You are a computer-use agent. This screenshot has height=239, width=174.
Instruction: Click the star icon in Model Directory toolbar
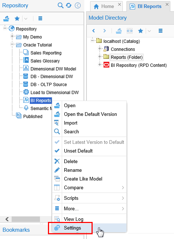pos(141,31)
